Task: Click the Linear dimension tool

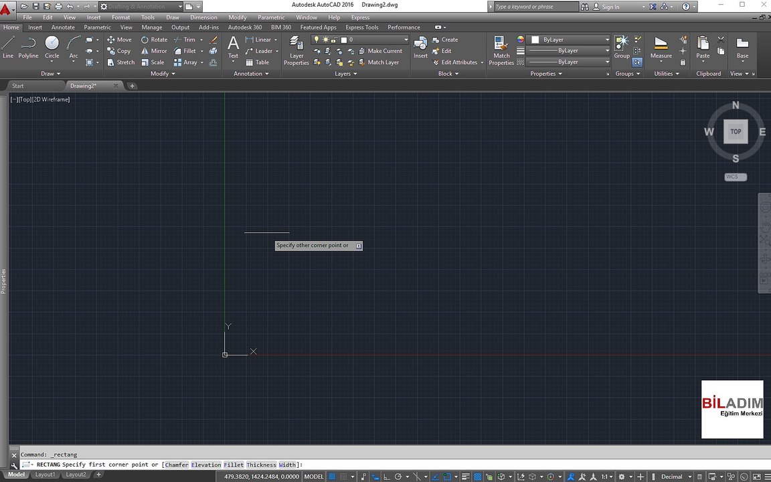Action: click(258, 39)
